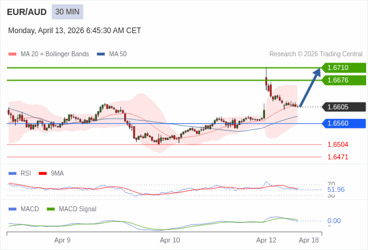Click the 9MA red legend swatch

click(x=42, y=174)
